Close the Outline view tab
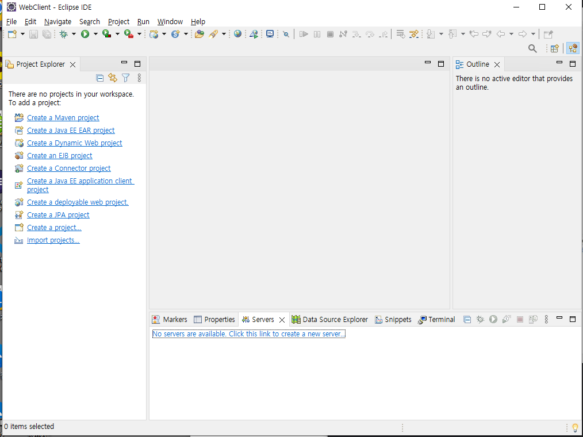This screenshot has width=583, height=437. pos(497,65)
